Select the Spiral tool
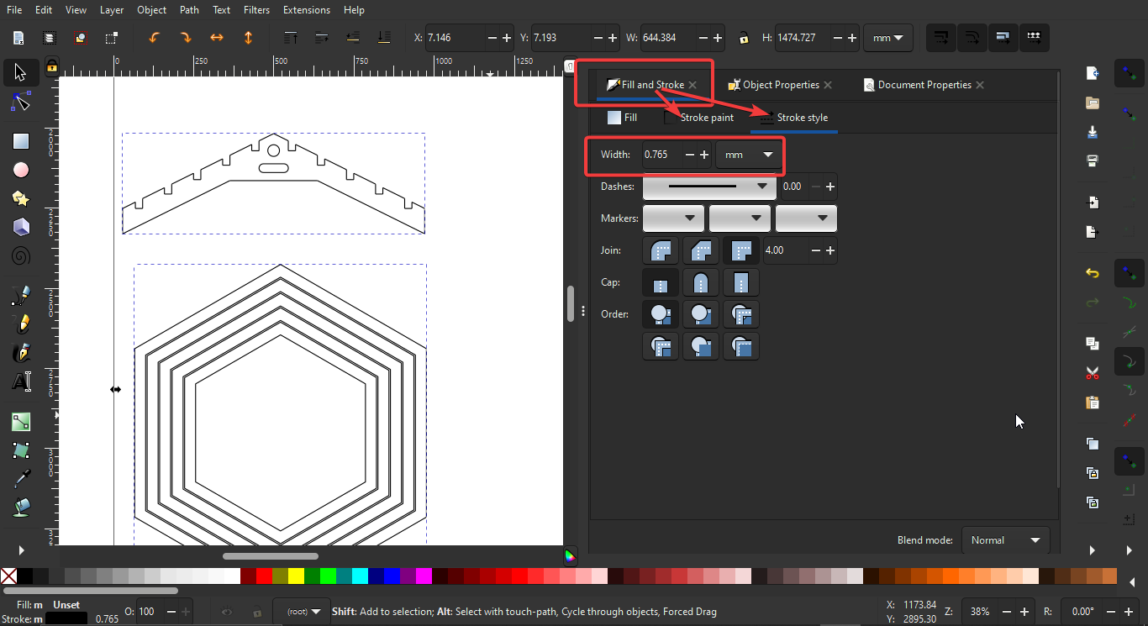1148x626 pixels. coord(21,255)
